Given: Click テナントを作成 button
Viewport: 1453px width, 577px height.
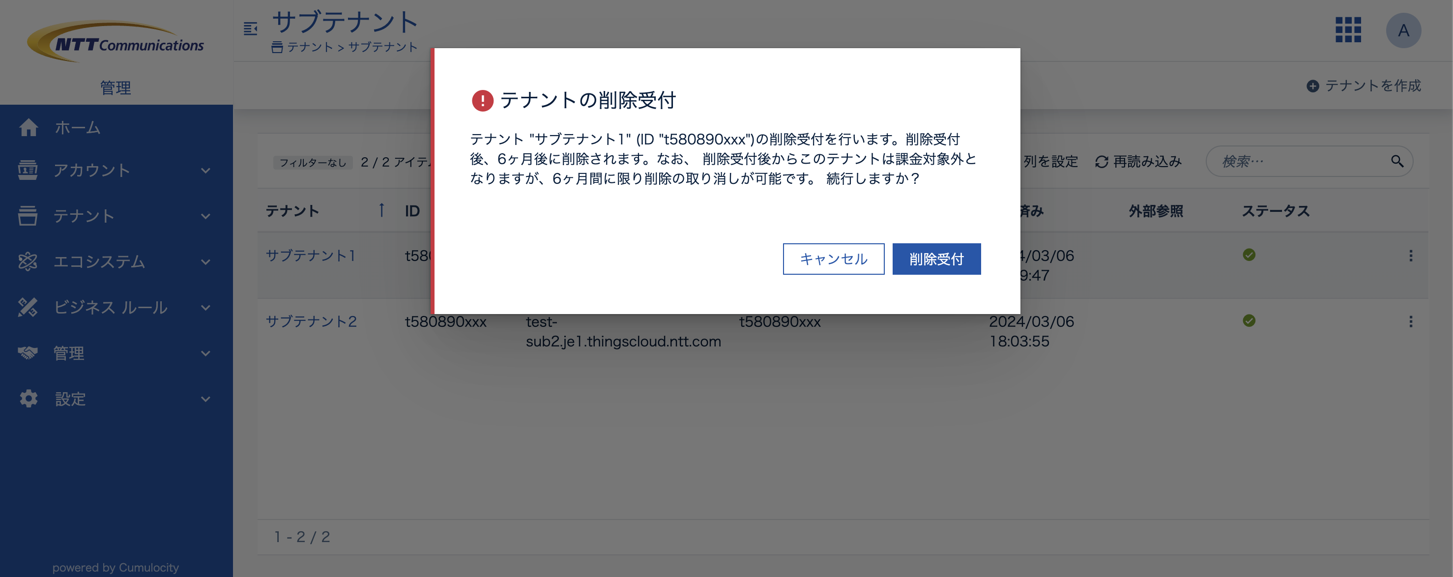Looking at the screenshot, I should [x=1364, y=86].
